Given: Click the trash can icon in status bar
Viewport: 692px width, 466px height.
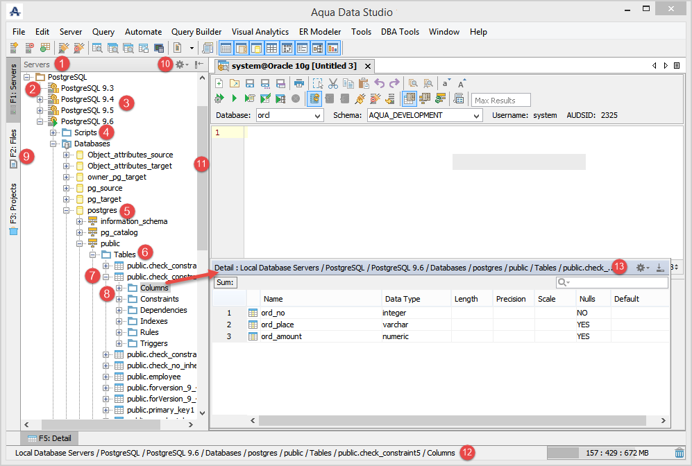Looking at the screenshot, I should tap(680, 453).
